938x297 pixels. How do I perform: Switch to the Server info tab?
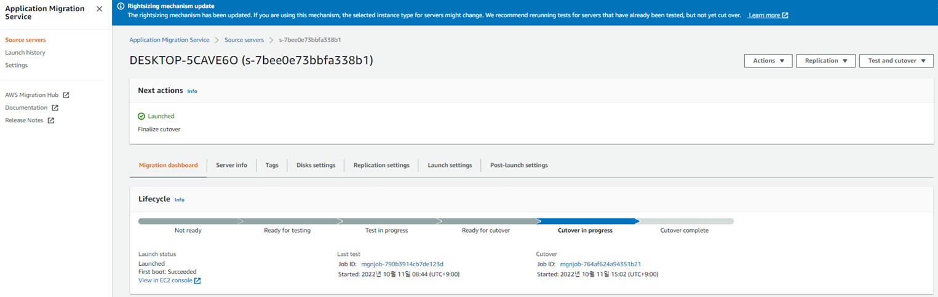coord(232,165)
